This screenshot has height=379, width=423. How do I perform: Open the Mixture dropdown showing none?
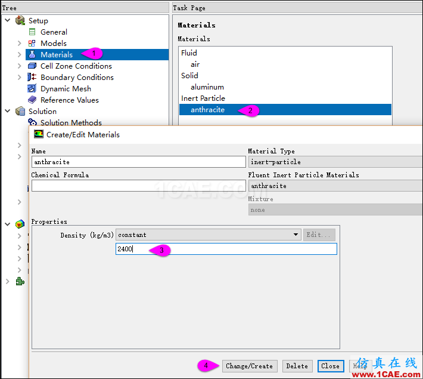(x=335, y=209)
